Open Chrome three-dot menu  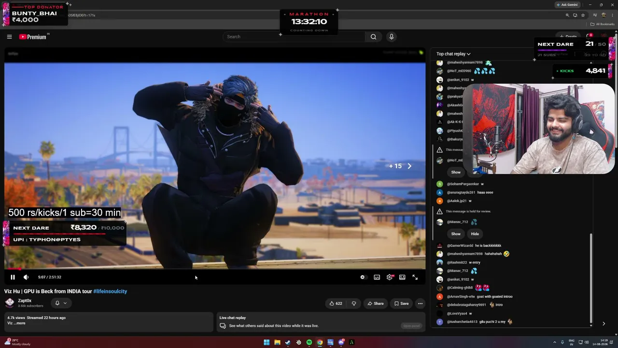(x=612, y=15)
